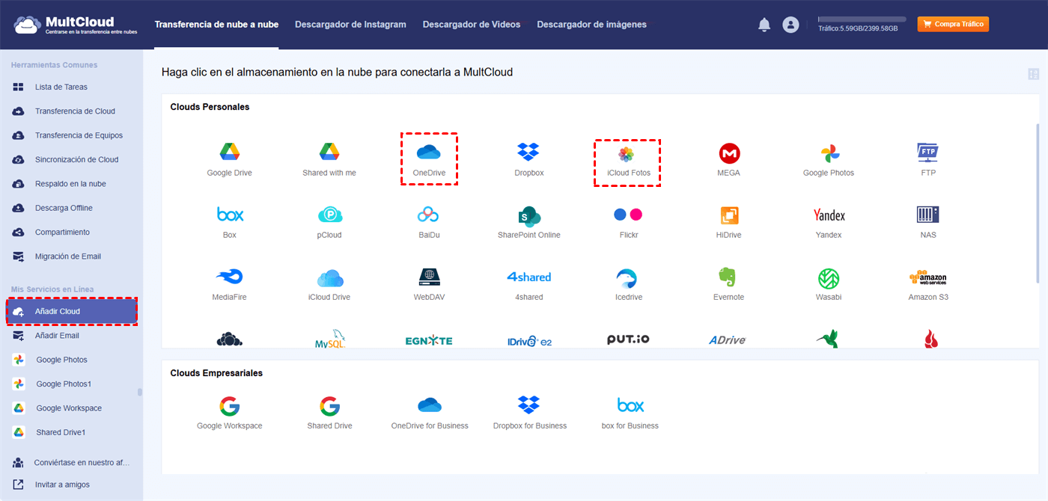
Task: Add SharePoint Online cloud
Action: click(529, 216)
